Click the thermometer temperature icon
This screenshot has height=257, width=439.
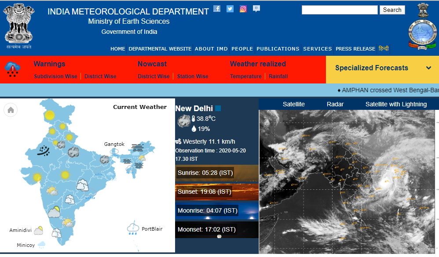coord(193,119)
